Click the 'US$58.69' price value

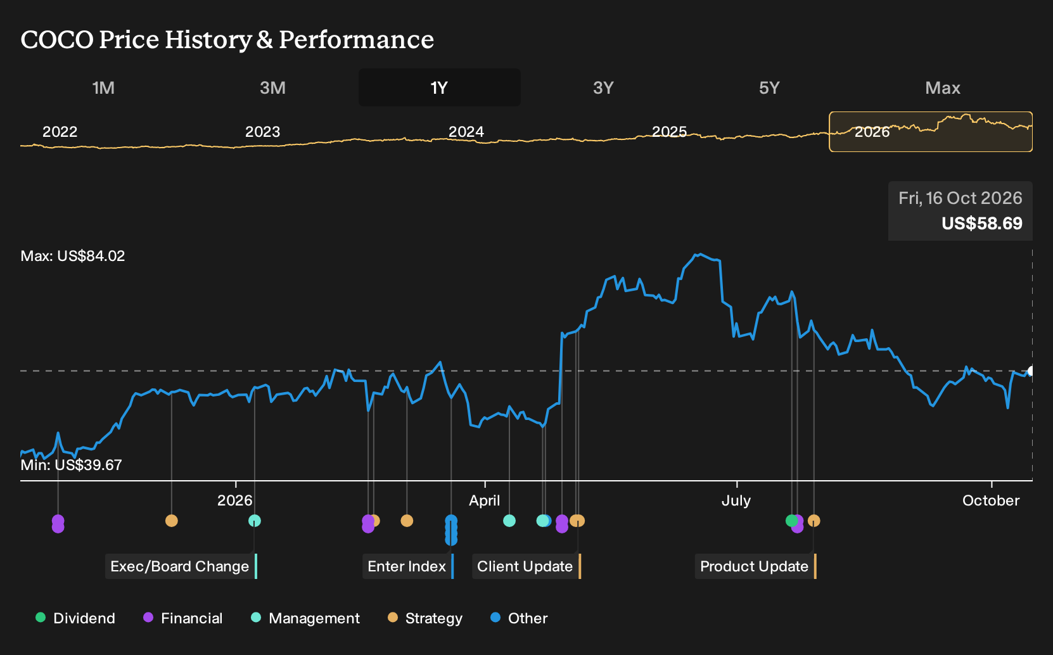pos(982,224)
